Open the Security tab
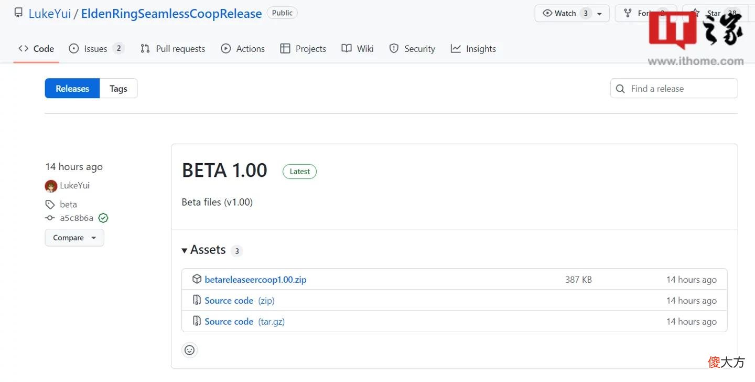Screen dimensions: 755x382 [412, 49]
